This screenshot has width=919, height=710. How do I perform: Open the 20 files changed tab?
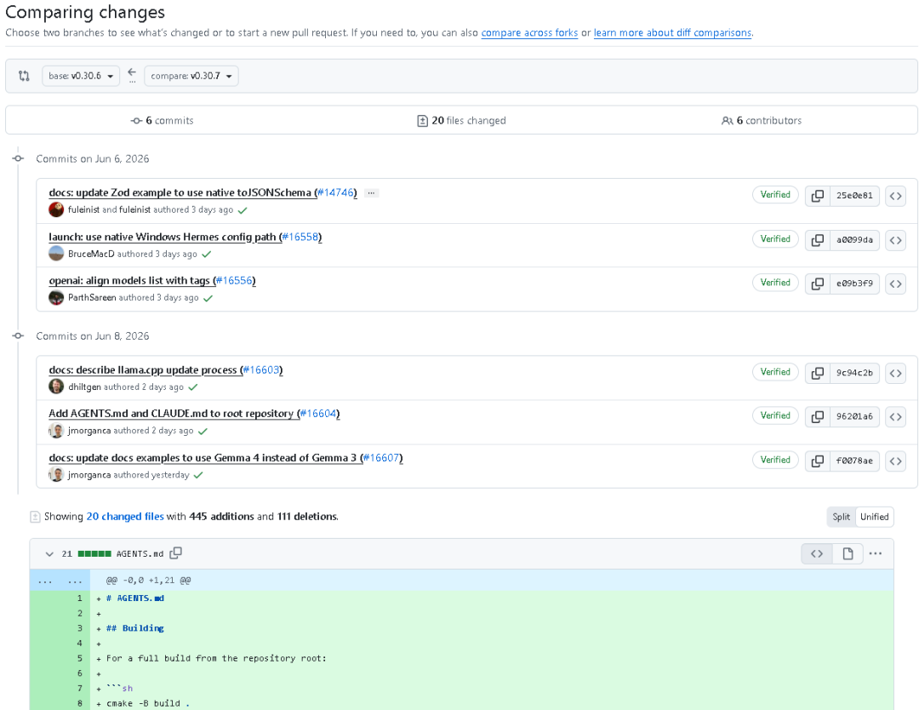coord(461,120)
